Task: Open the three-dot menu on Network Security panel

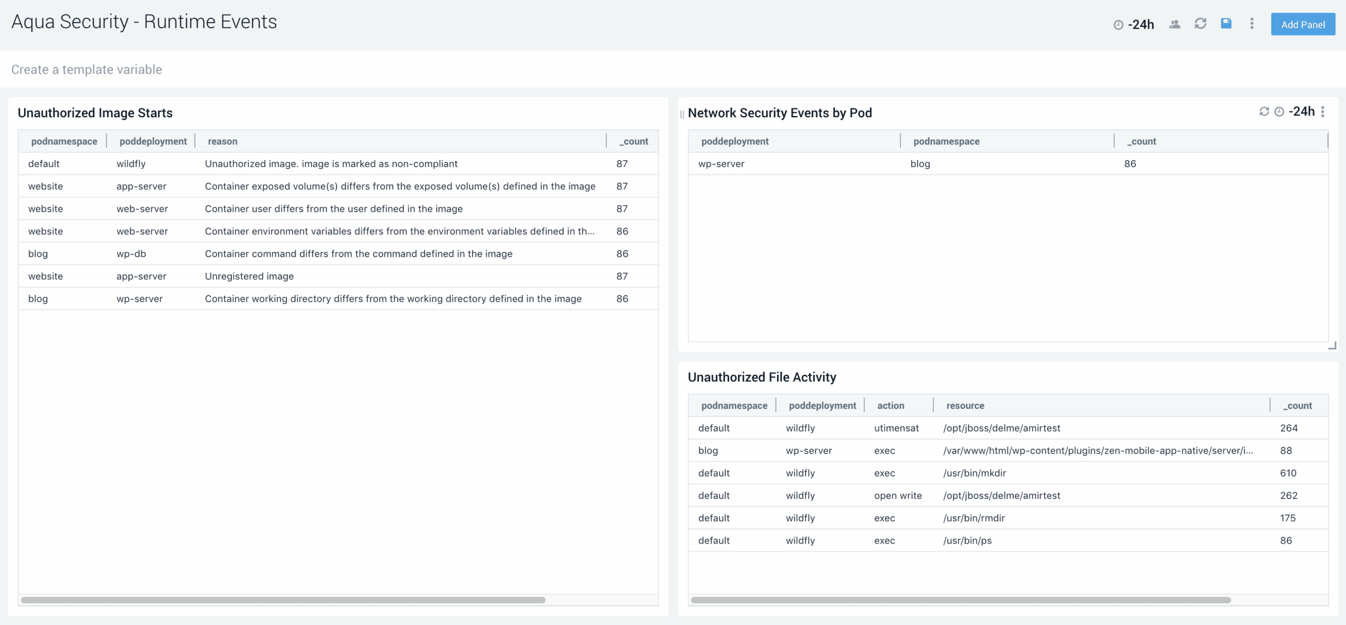Action: pos(1323,111)
